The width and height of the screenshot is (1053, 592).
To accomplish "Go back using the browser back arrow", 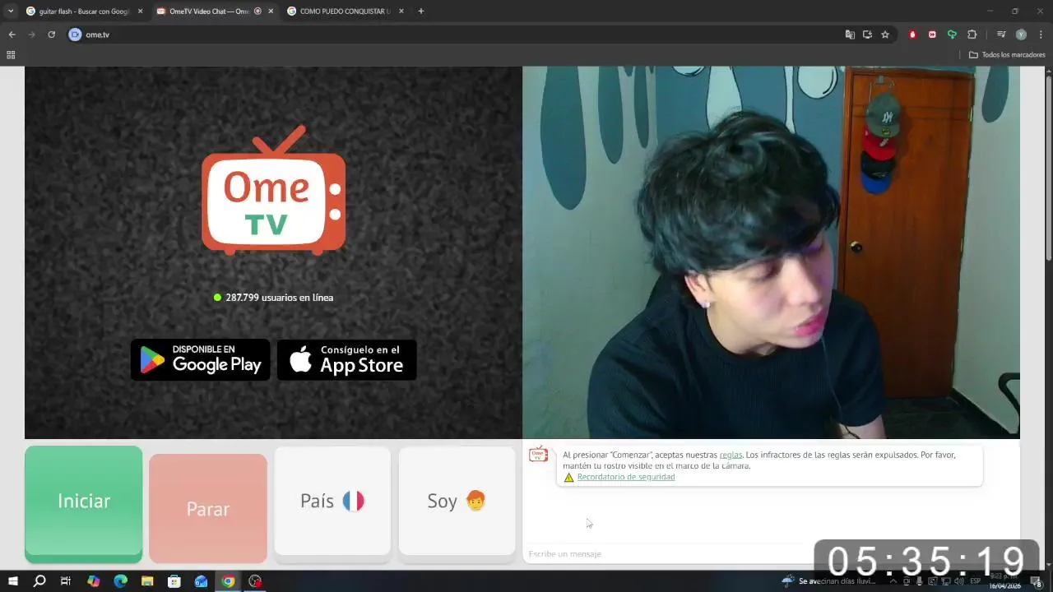I will point(12,35).
